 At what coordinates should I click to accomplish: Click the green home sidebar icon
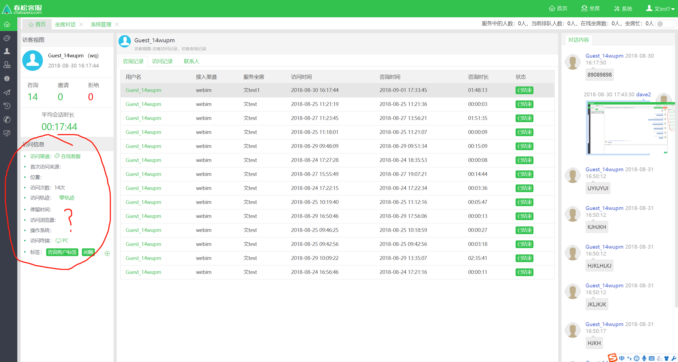7,24
